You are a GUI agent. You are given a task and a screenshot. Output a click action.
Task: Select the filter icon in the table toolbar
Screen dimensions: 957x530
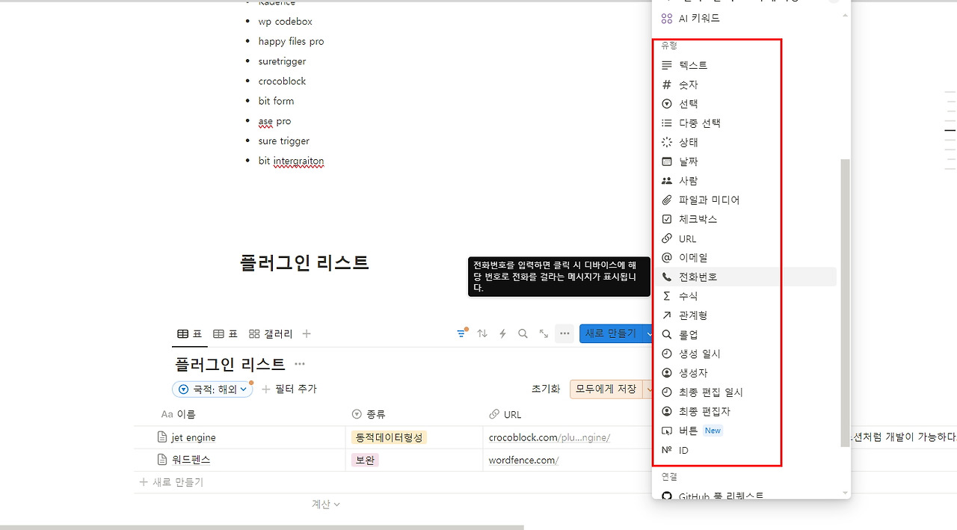point(461,333)
